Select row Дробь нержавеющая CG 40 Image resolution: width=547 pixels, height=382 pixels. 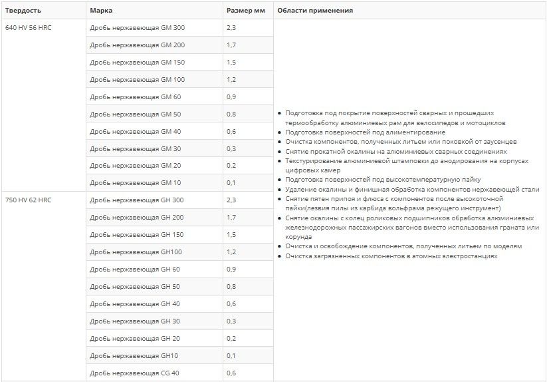tap(179, 373)
